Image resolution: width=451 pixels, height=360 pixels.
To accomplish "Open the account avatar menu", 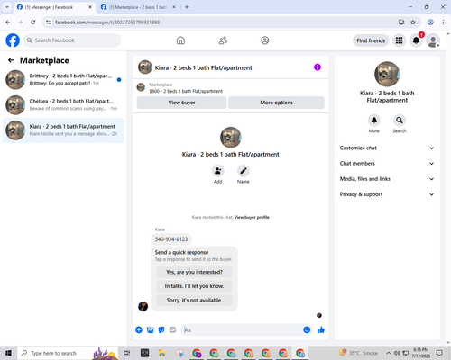I will 433,40.
